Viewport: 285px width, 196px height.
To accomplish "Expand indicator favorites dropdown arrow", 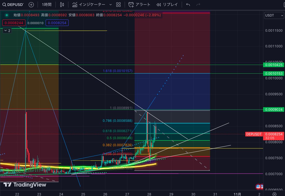I will pyautogui.click(x=111, y=5).
